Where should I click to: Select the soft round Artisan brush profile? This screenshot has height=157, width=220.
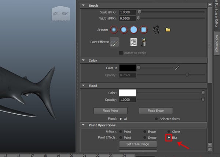[124, 30]
